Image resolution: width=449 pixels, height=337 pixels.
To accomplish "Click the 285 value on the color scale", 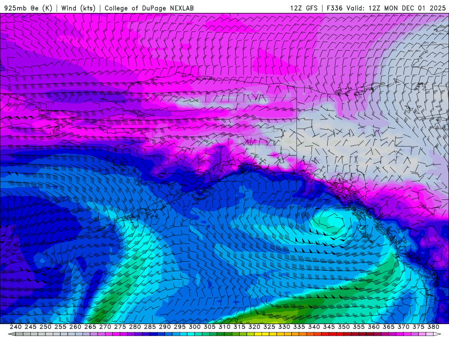I will (x=150, y=327).
